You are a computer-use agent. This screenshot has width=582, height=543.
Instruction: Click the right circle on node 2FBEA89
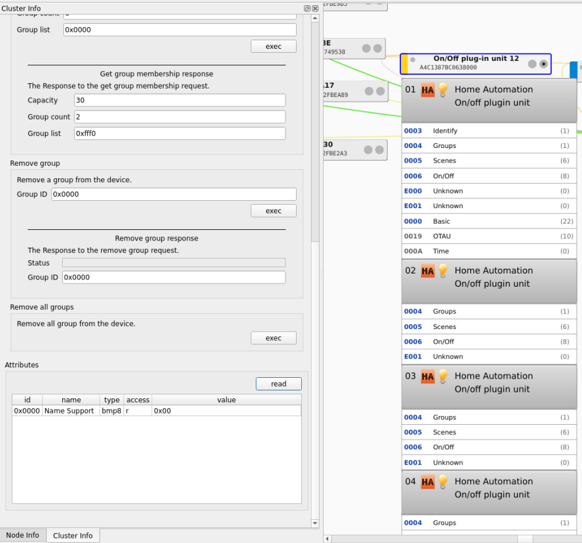(x=381, y=91)
